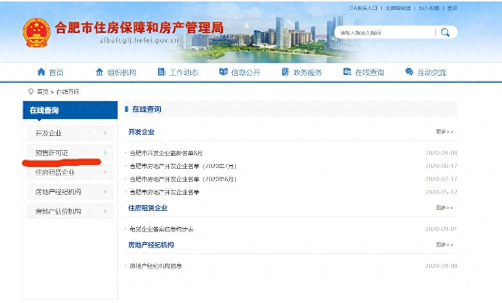The height and width of the screenshot is (303, 502).
Task: Open 租赁企业备案信息统计表 link
Action: pos(162,229)
